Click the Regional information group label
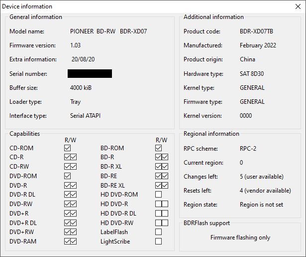306x257 pixels. coord(211,134)
